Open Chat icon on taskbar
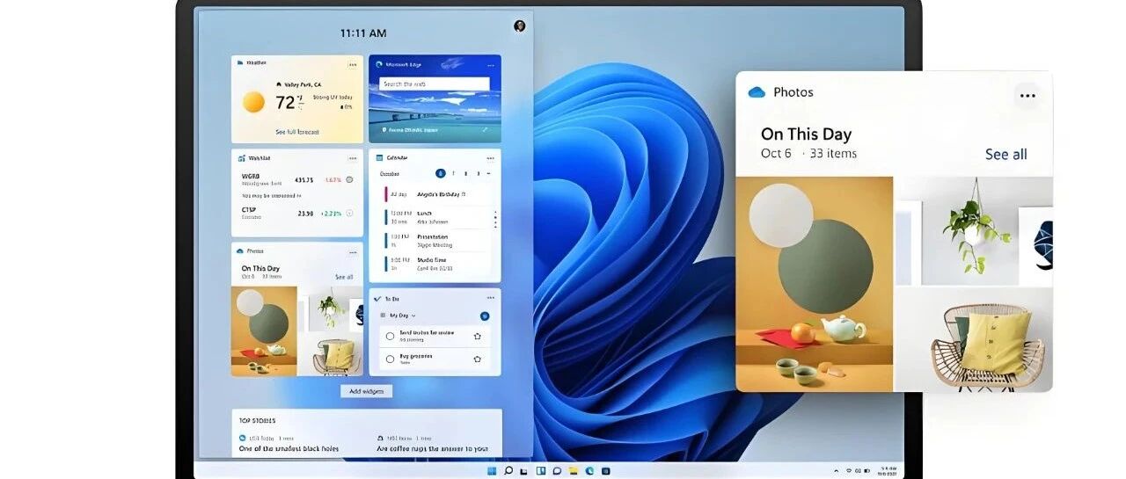1126x479 pixels. [557, 471]
